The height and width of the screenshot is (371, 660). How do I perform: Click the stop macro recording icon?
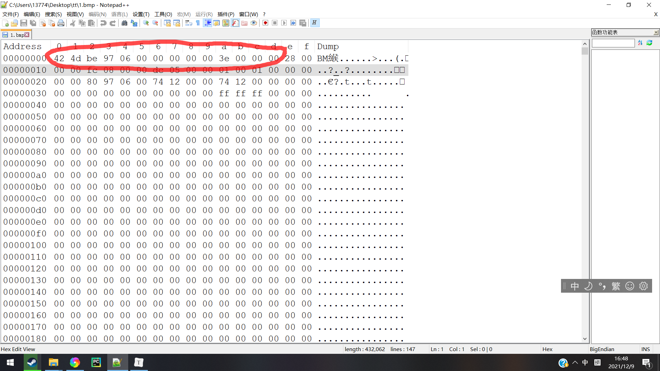coord(275,23)
